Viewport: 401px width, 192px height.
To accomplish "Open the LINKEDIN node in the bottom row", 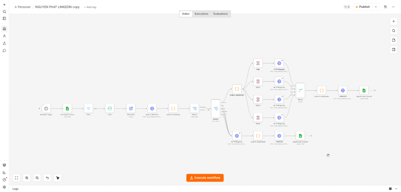I will [279, 136].
